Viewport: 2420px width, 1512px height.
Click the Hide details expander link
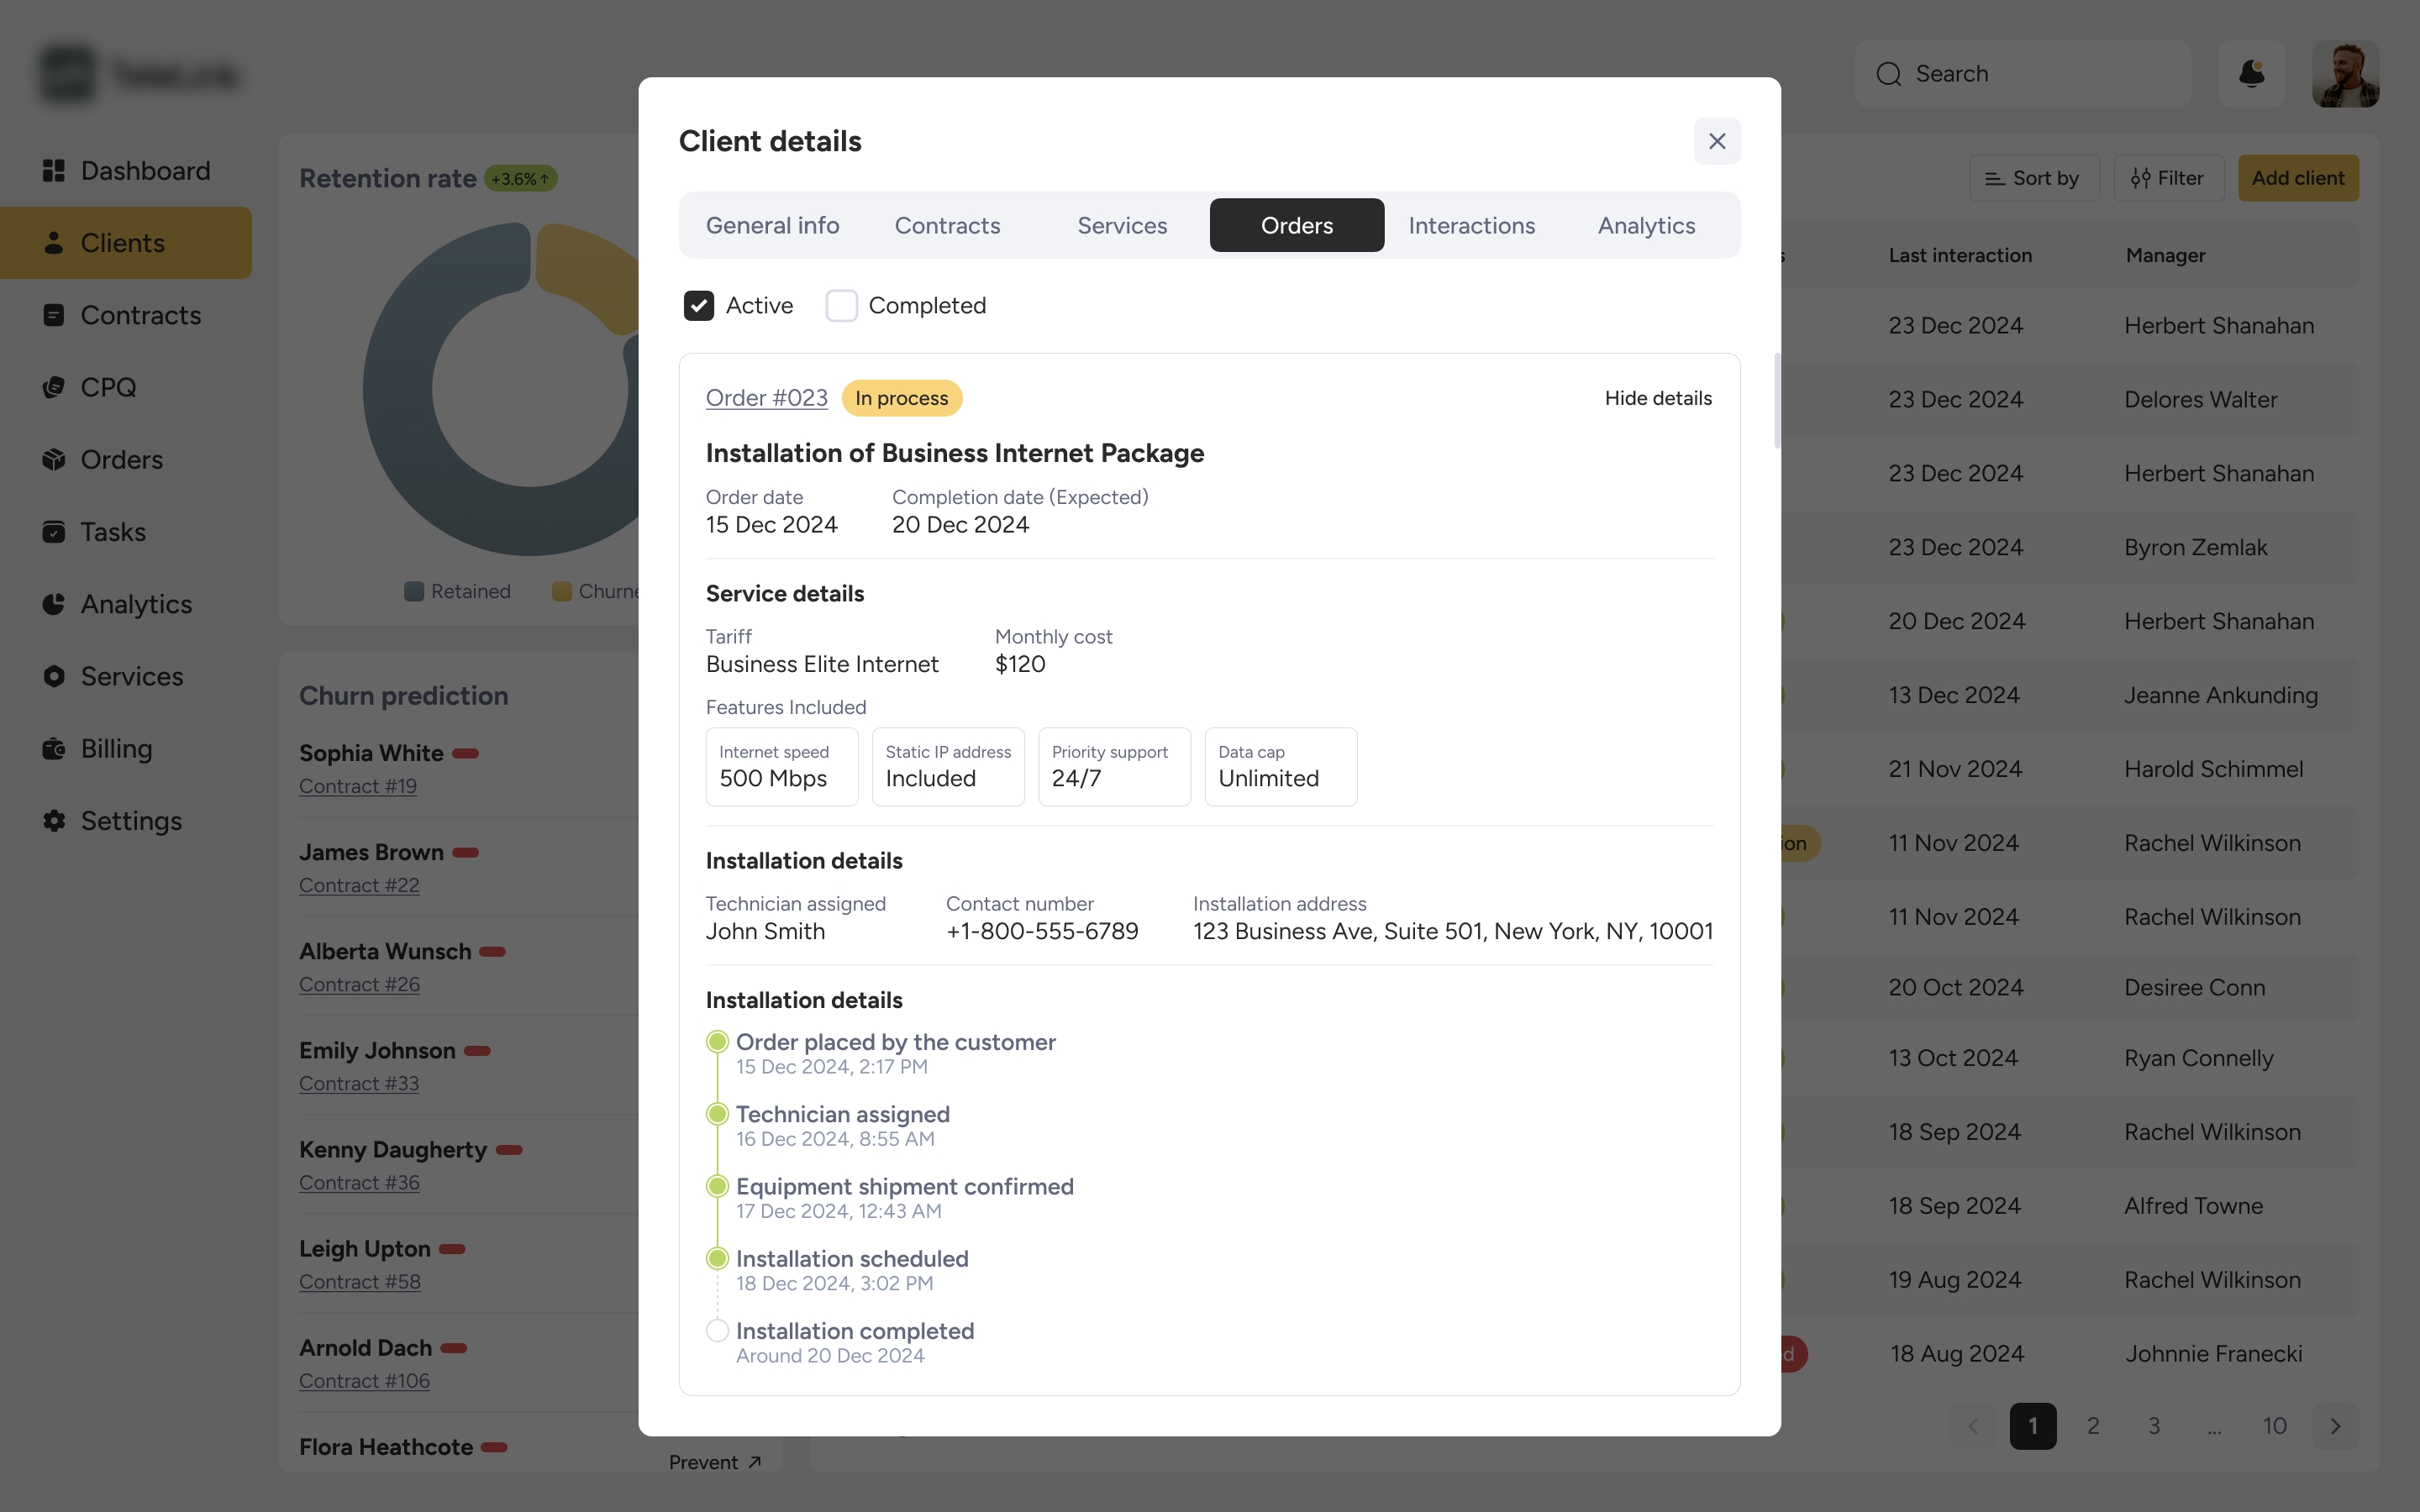pyautogui.click(x=1659, y=399)
